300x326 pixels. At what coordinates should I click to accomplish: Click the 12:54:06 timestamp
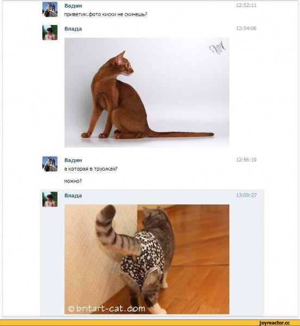[x=246, y=28]
